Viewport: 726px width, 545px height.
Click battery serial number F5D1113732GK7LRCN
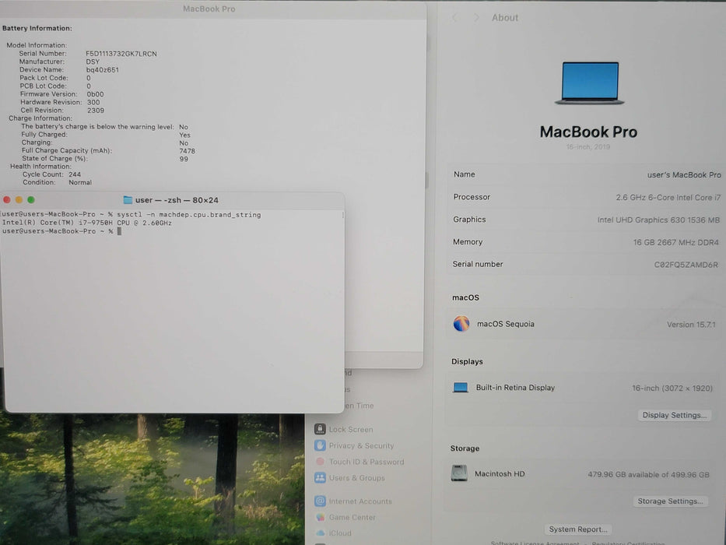tap(121, 54)
